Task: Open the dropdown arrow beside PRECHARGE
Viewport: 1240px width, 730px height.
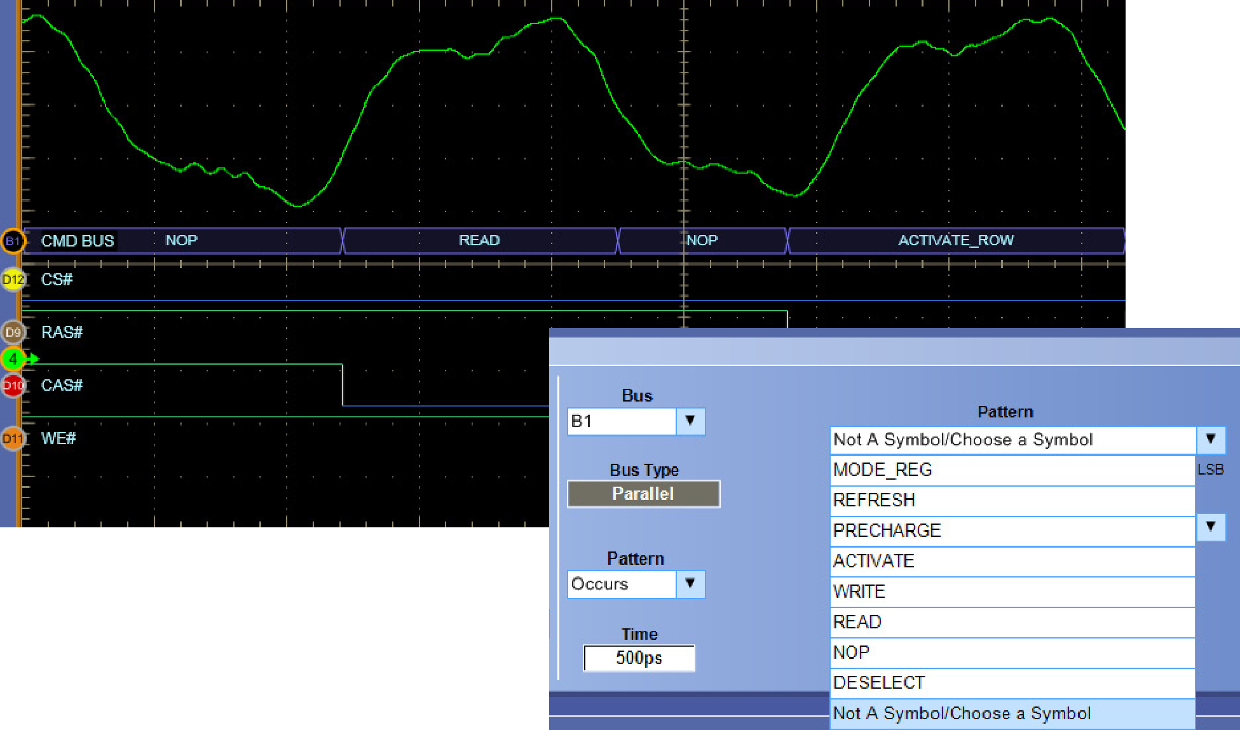Action: point(1210,528)
